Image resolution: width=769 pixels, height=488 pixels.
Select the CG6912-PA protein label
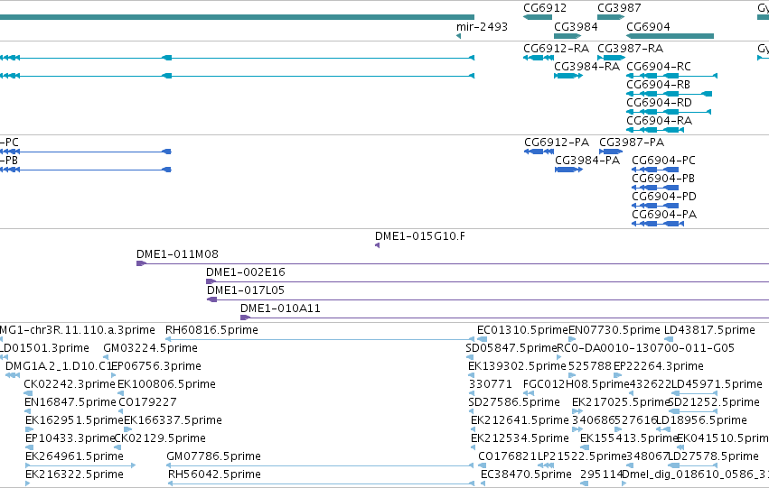pos(557,143)
